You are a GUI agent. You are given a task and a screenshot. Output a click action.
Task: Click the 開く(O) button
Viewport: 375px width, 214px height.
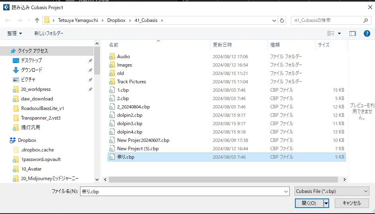309,203
